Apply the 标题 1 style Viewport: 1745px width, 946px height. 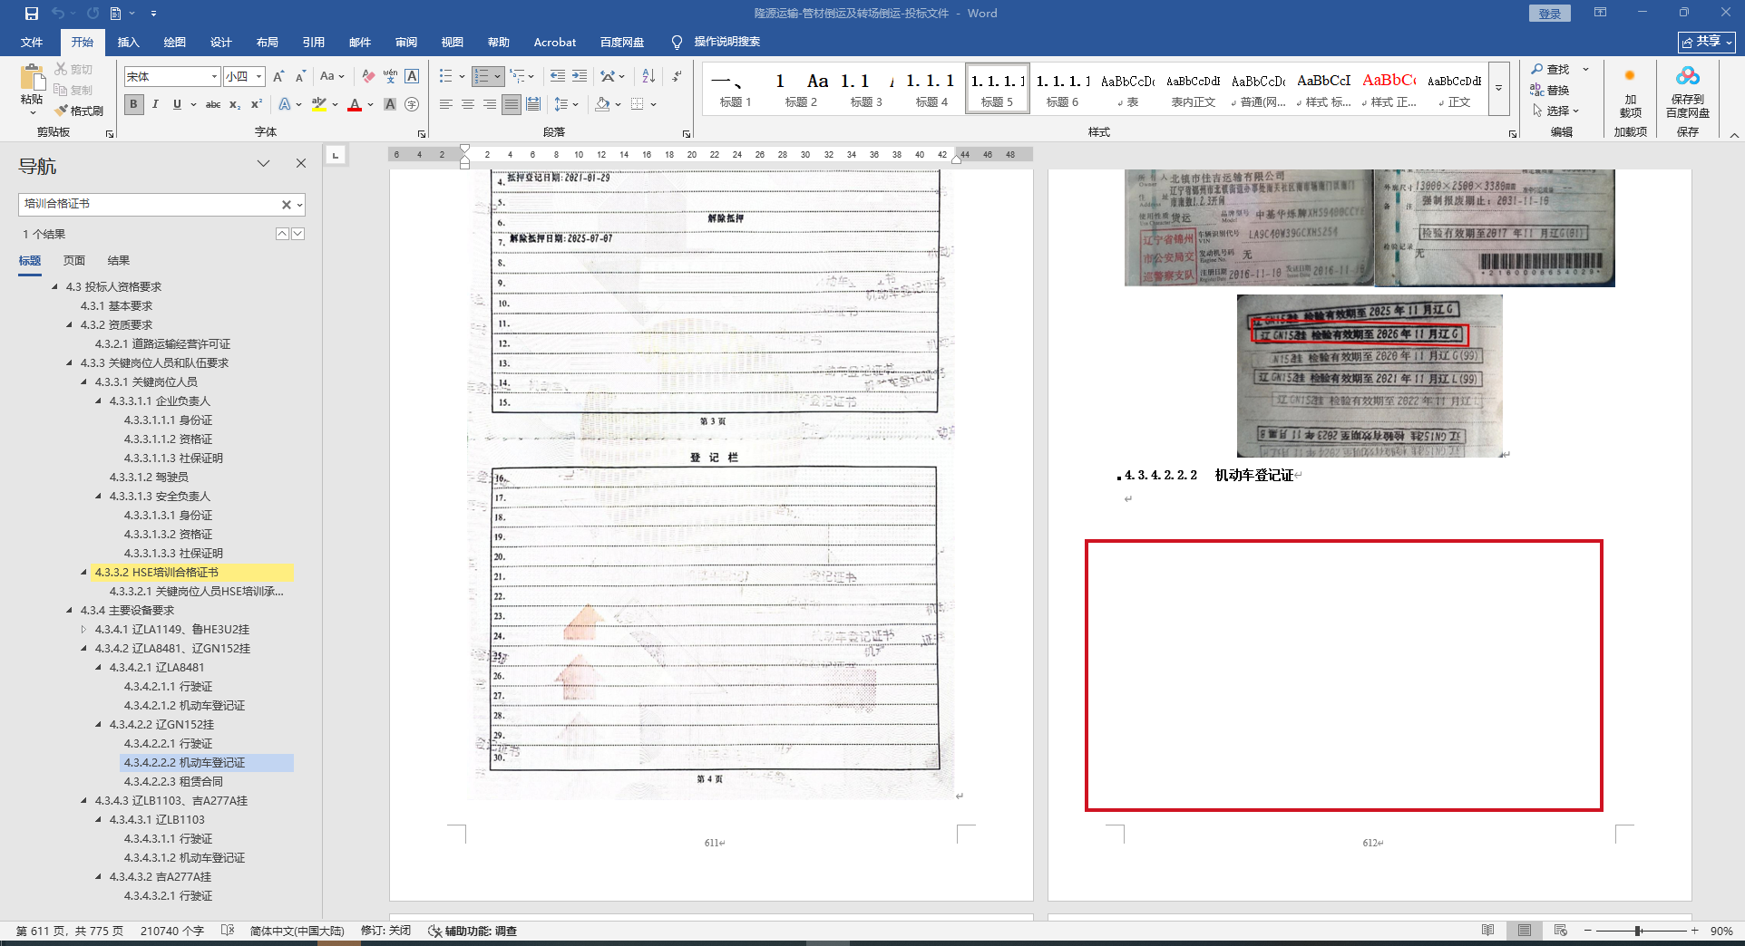tap(736, 89)
